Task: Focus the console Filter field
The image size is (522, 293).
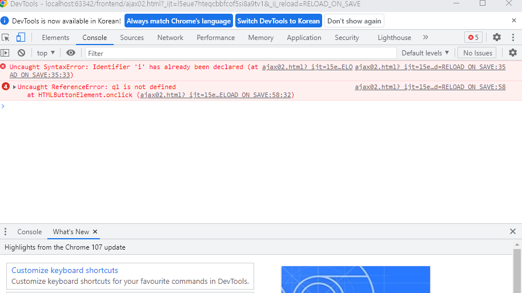Action: tap(241, 53)
